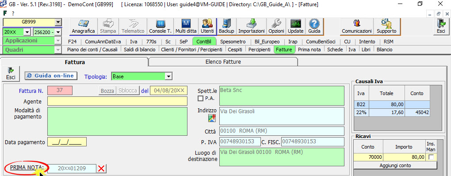Image resolution: width=451 pixels, height=176 pixels.
Task: Open Multi ditta module
Action: click(x=186, y=27)
